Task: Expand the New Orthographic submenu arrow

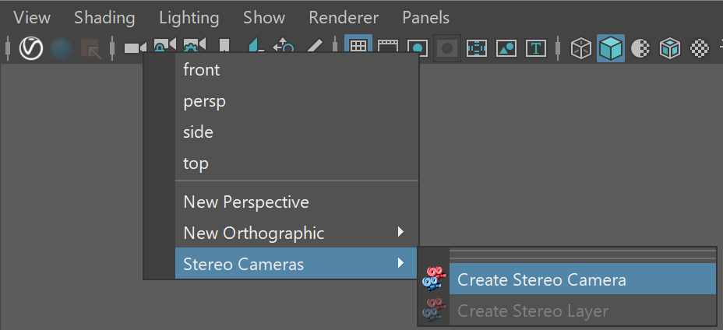Action: coord(400,232)
